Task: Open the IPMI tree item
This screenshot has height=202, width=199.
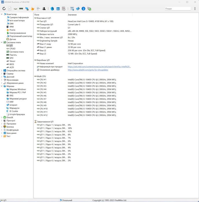Action: (x=12, y=27)
